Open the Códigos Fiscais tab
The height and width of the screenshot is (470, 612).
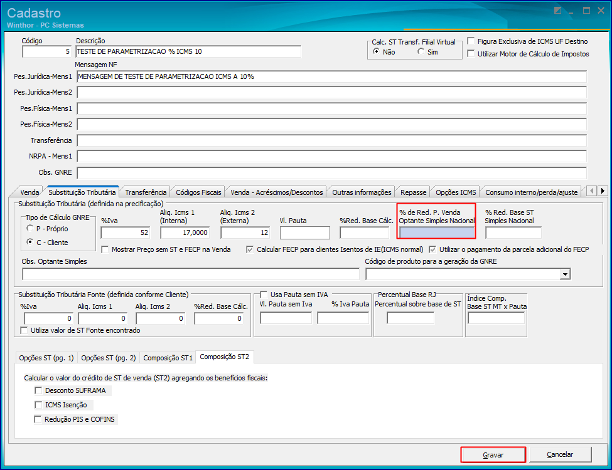click(198, 192)
